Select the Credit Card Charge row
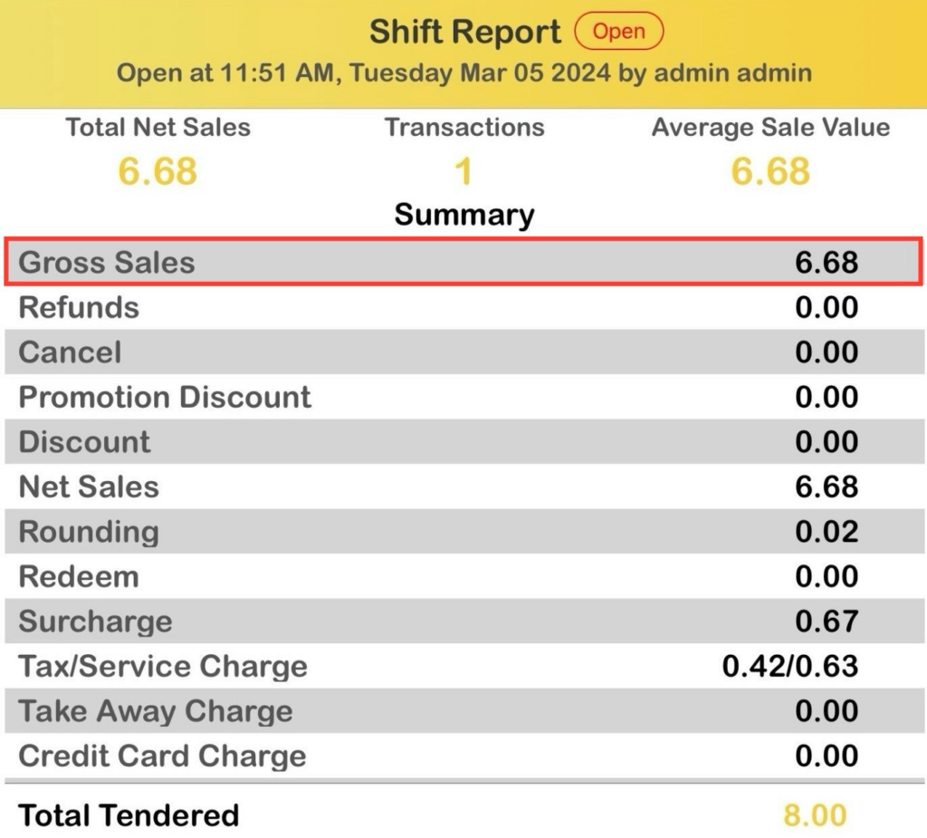 tap(463, 756)
